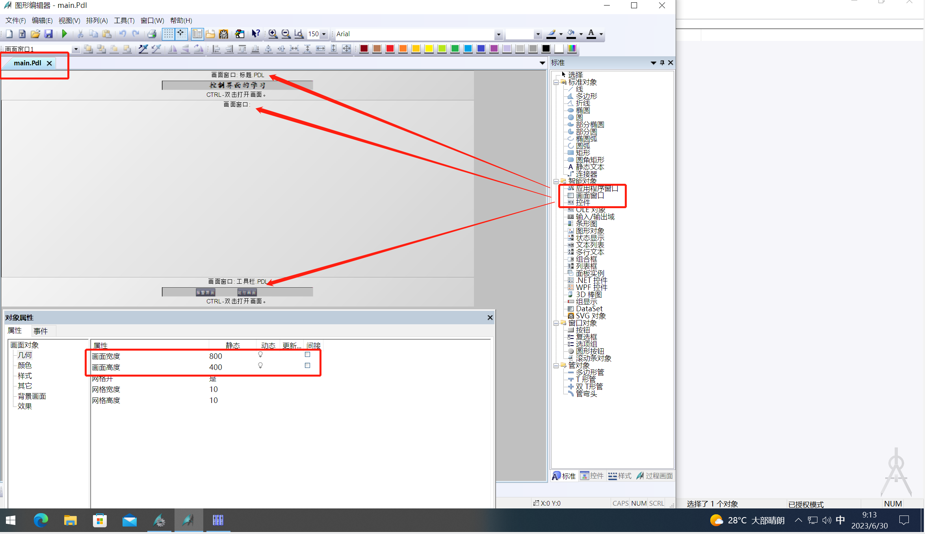Click the green Run/activate runtime icon
The image size is (925, 534).
tap(65, 34)
